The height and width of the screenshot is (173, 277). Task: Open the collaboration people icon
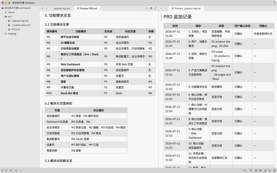[265, 170]
